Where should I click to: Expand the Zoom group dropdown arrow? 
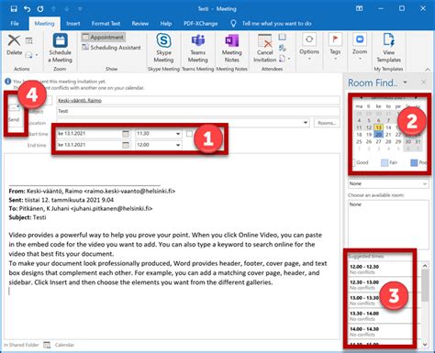360,59
